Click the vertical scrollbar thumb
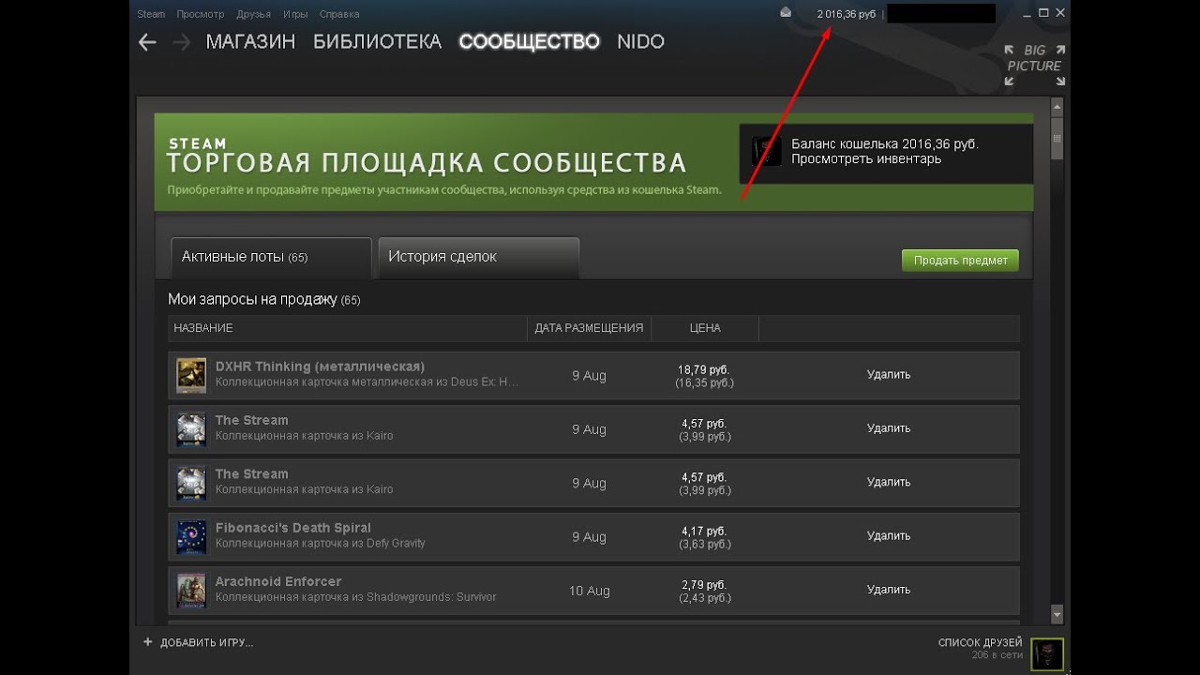Viewport: 1200px width, 675px height. click(1057, 140)
